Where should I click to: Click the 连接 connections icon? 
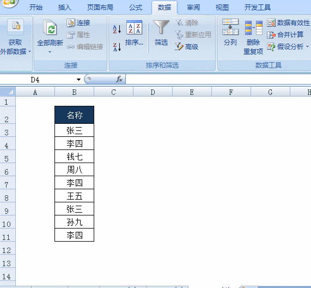coord(71,23)
